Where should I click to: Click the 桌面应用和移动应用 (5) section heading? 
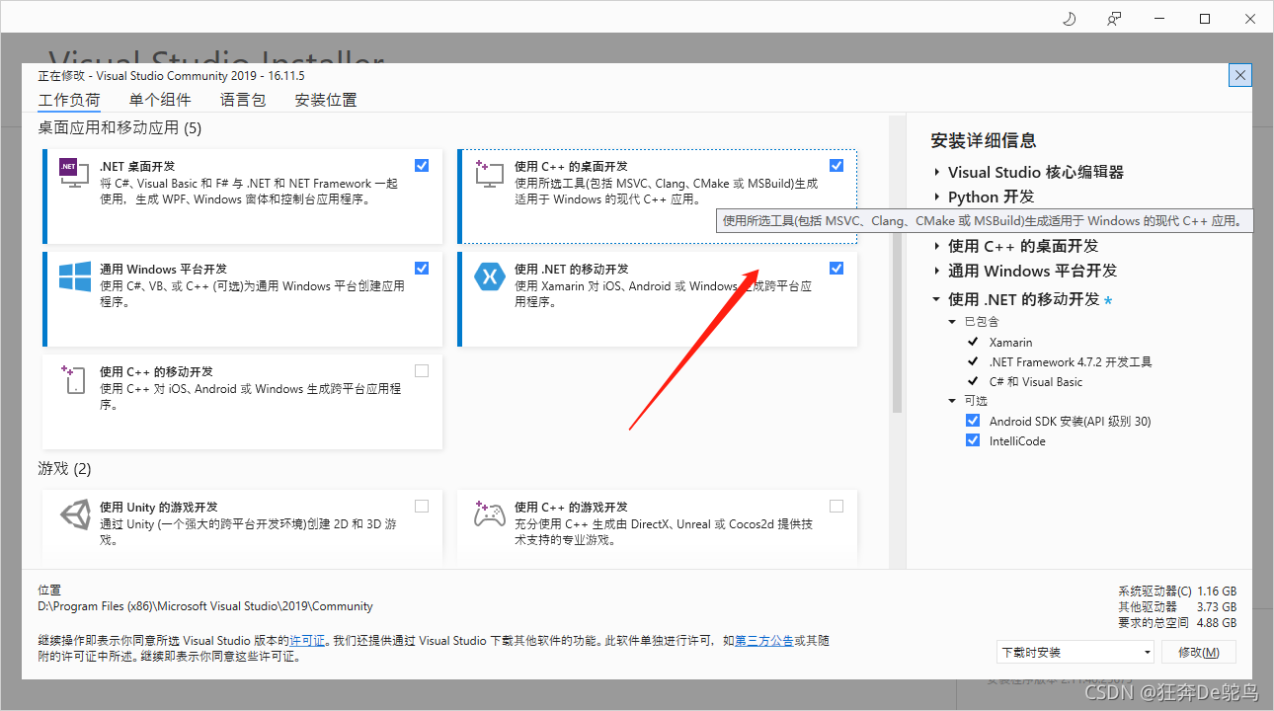coord(119,128)
